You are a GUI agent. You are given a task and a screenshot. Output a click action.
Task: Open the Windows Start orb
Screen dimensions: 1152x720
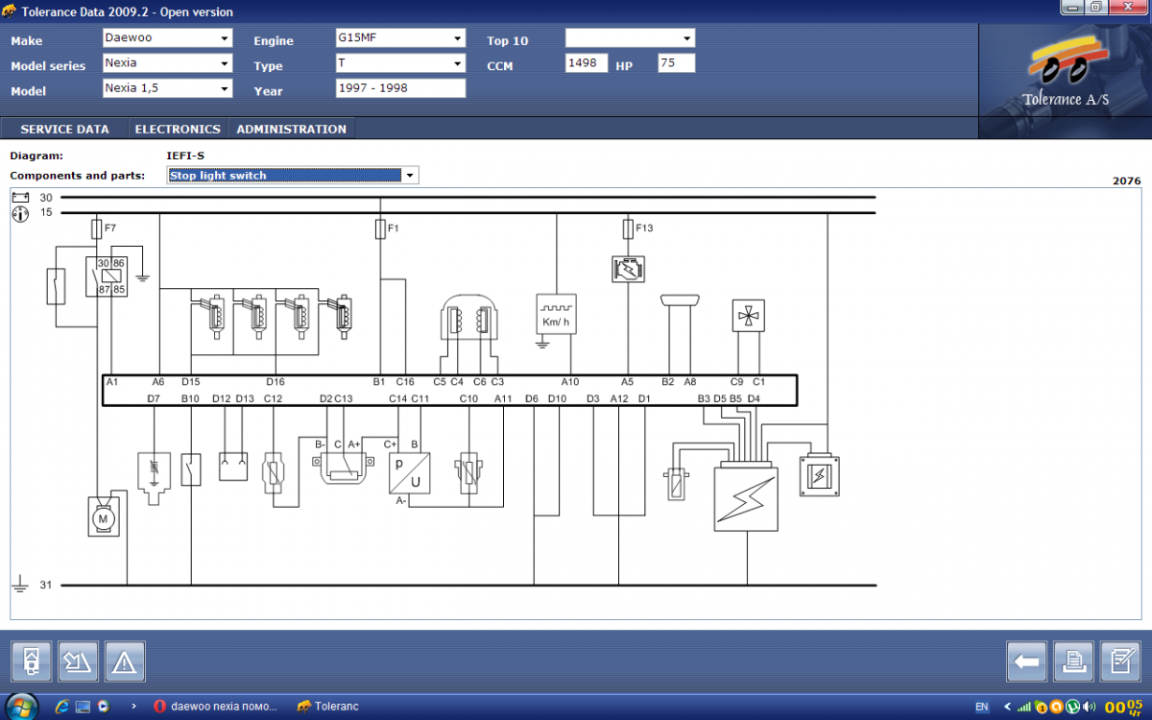[21, 707]
